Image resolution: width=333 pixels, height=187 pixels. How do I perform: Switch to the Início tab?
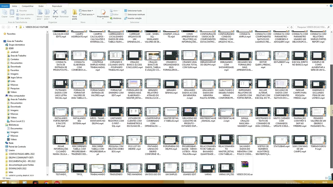15,6
